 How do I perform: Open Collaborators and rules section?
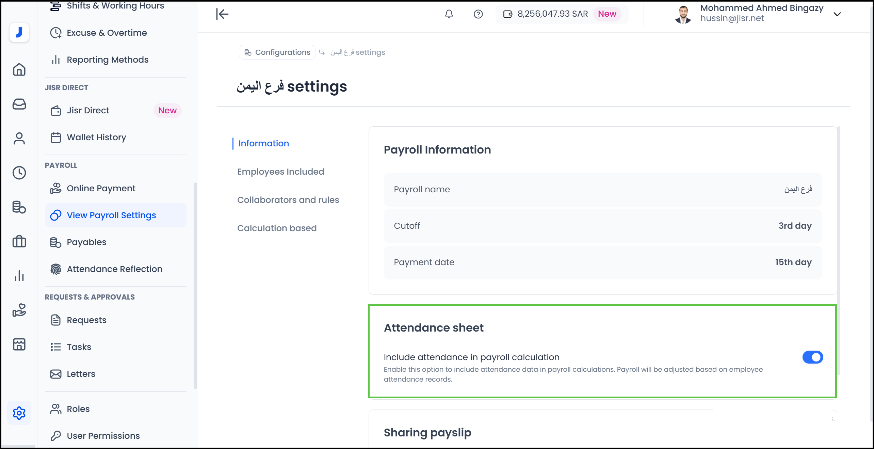[x=288, y=200]
